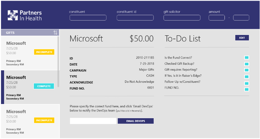Click the correct fund text input
This screenshot has height=139, width=260.
coord(93,121)
